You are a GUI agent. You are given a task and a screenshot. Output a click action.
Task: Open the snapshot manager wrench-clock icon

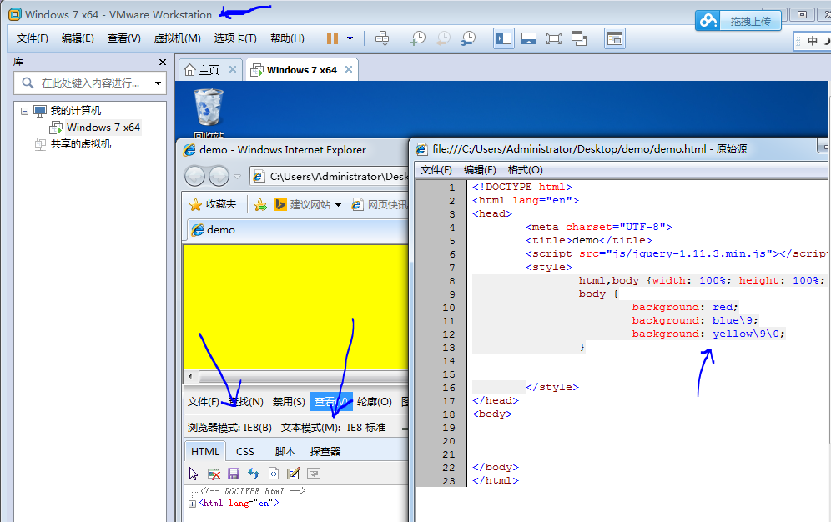(x=469, y=38)
